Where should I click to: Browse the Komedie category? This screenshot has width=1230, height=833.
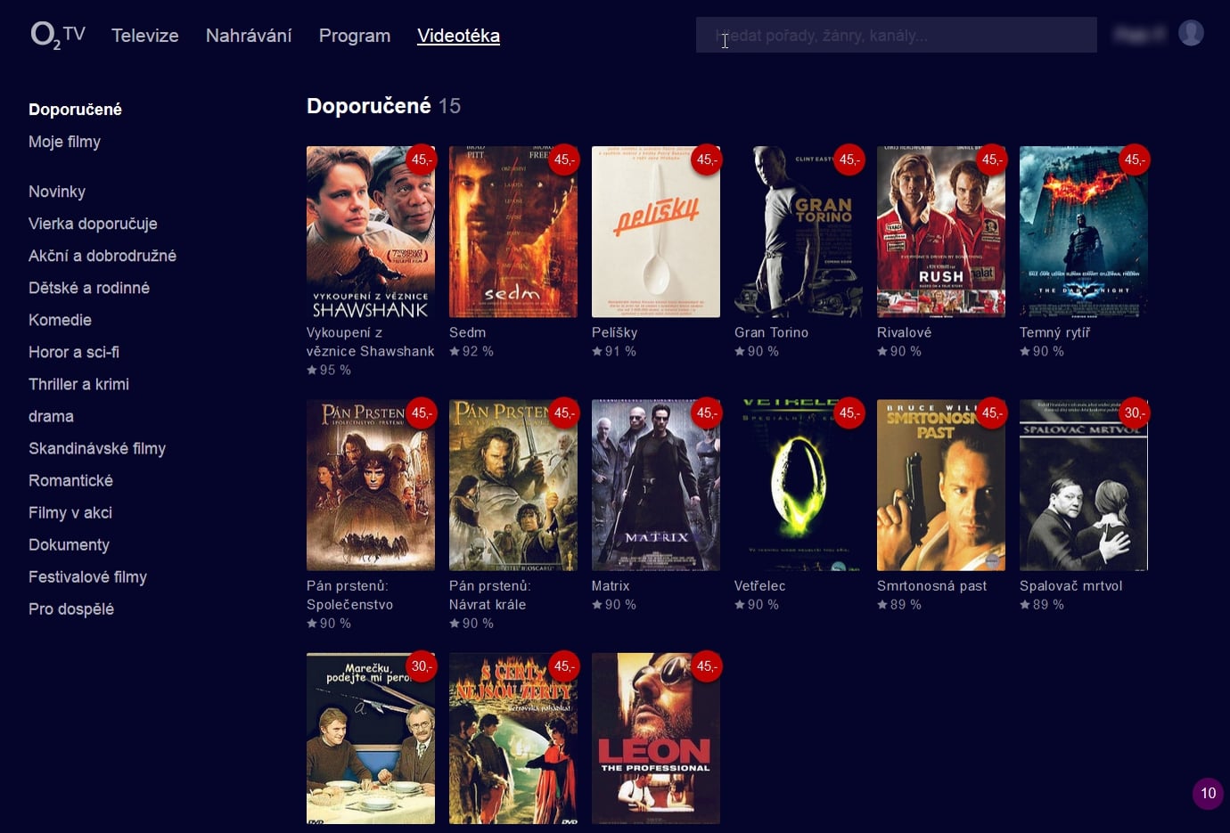[60, 320]
